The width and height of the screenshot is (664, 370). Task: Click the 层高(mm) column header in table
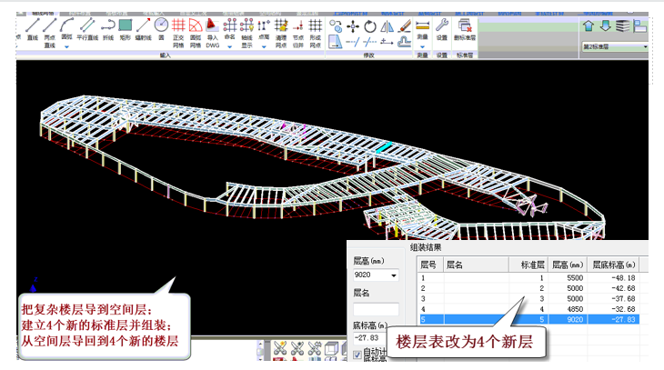tap(568, 265)
